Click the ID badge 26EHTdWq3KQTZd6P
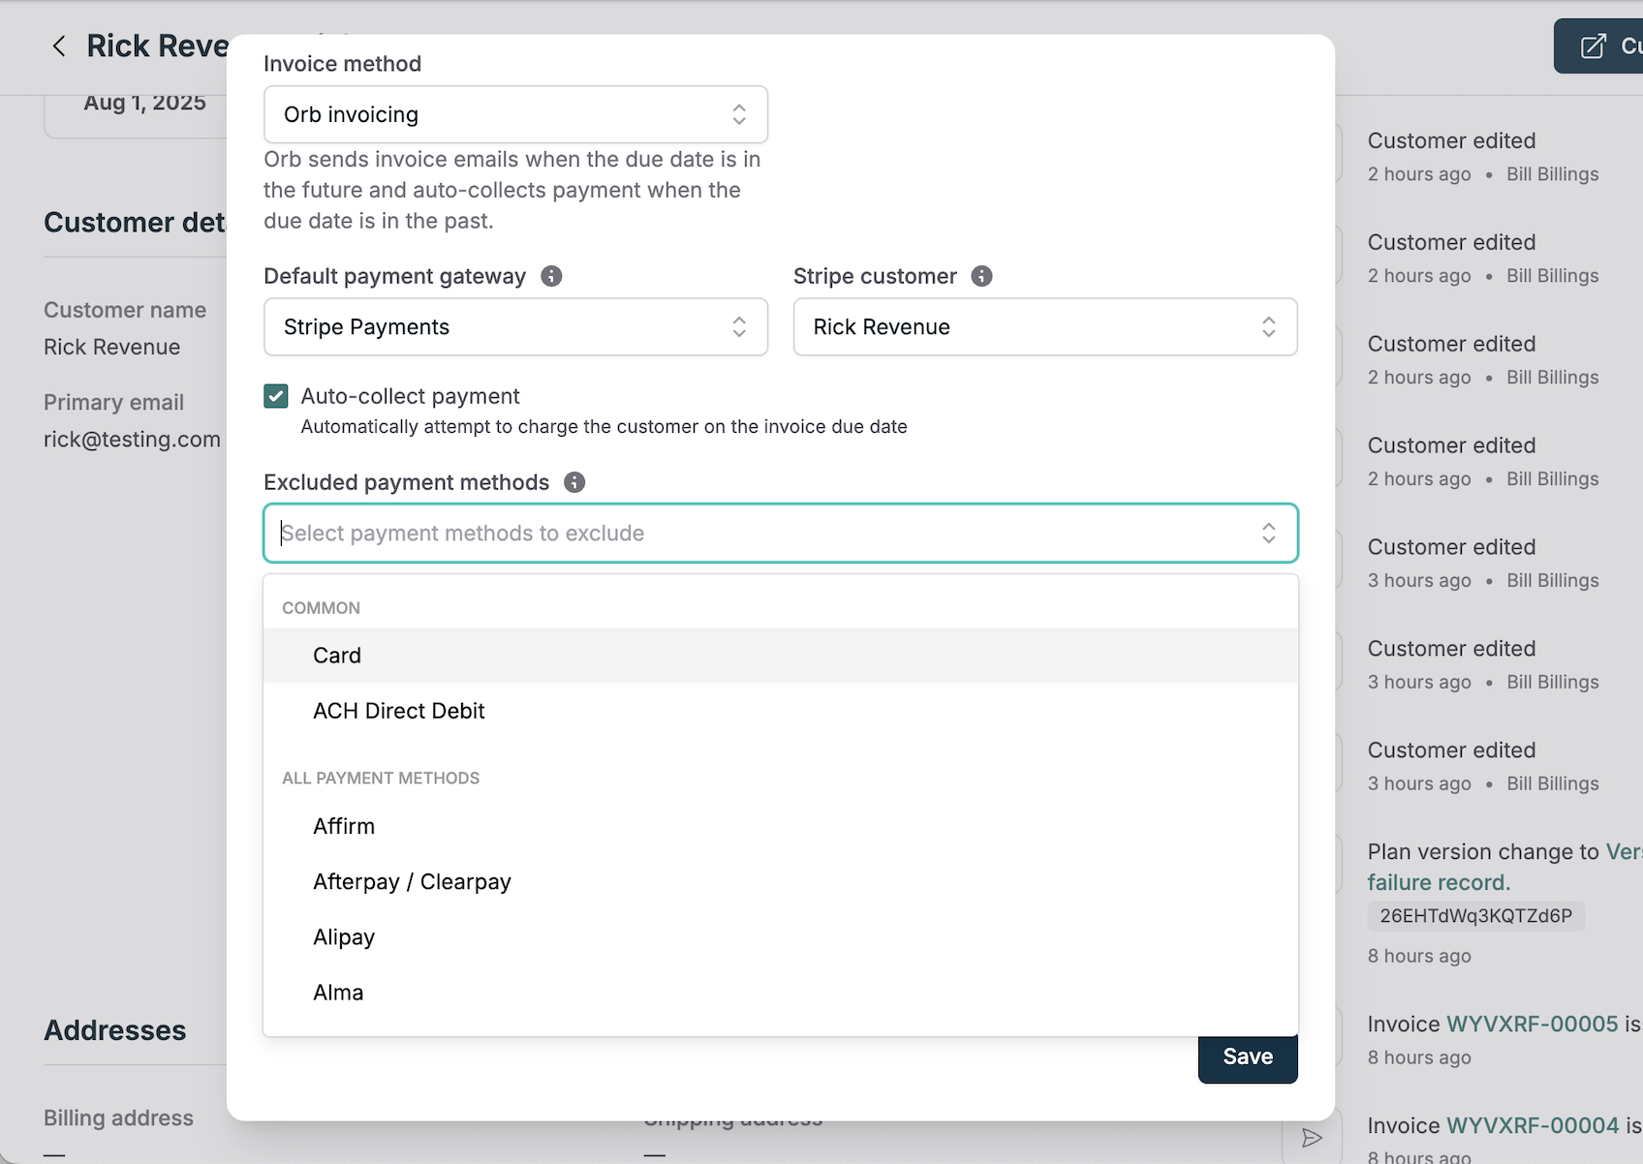 coord(1475,915)
